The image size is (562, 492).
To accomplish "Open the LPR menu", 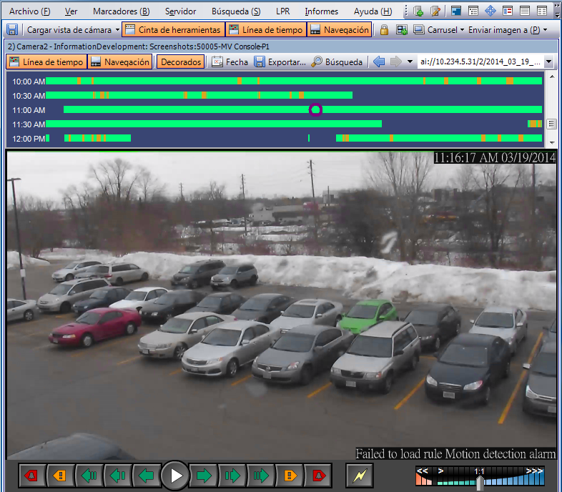I will tap(283, 11).
